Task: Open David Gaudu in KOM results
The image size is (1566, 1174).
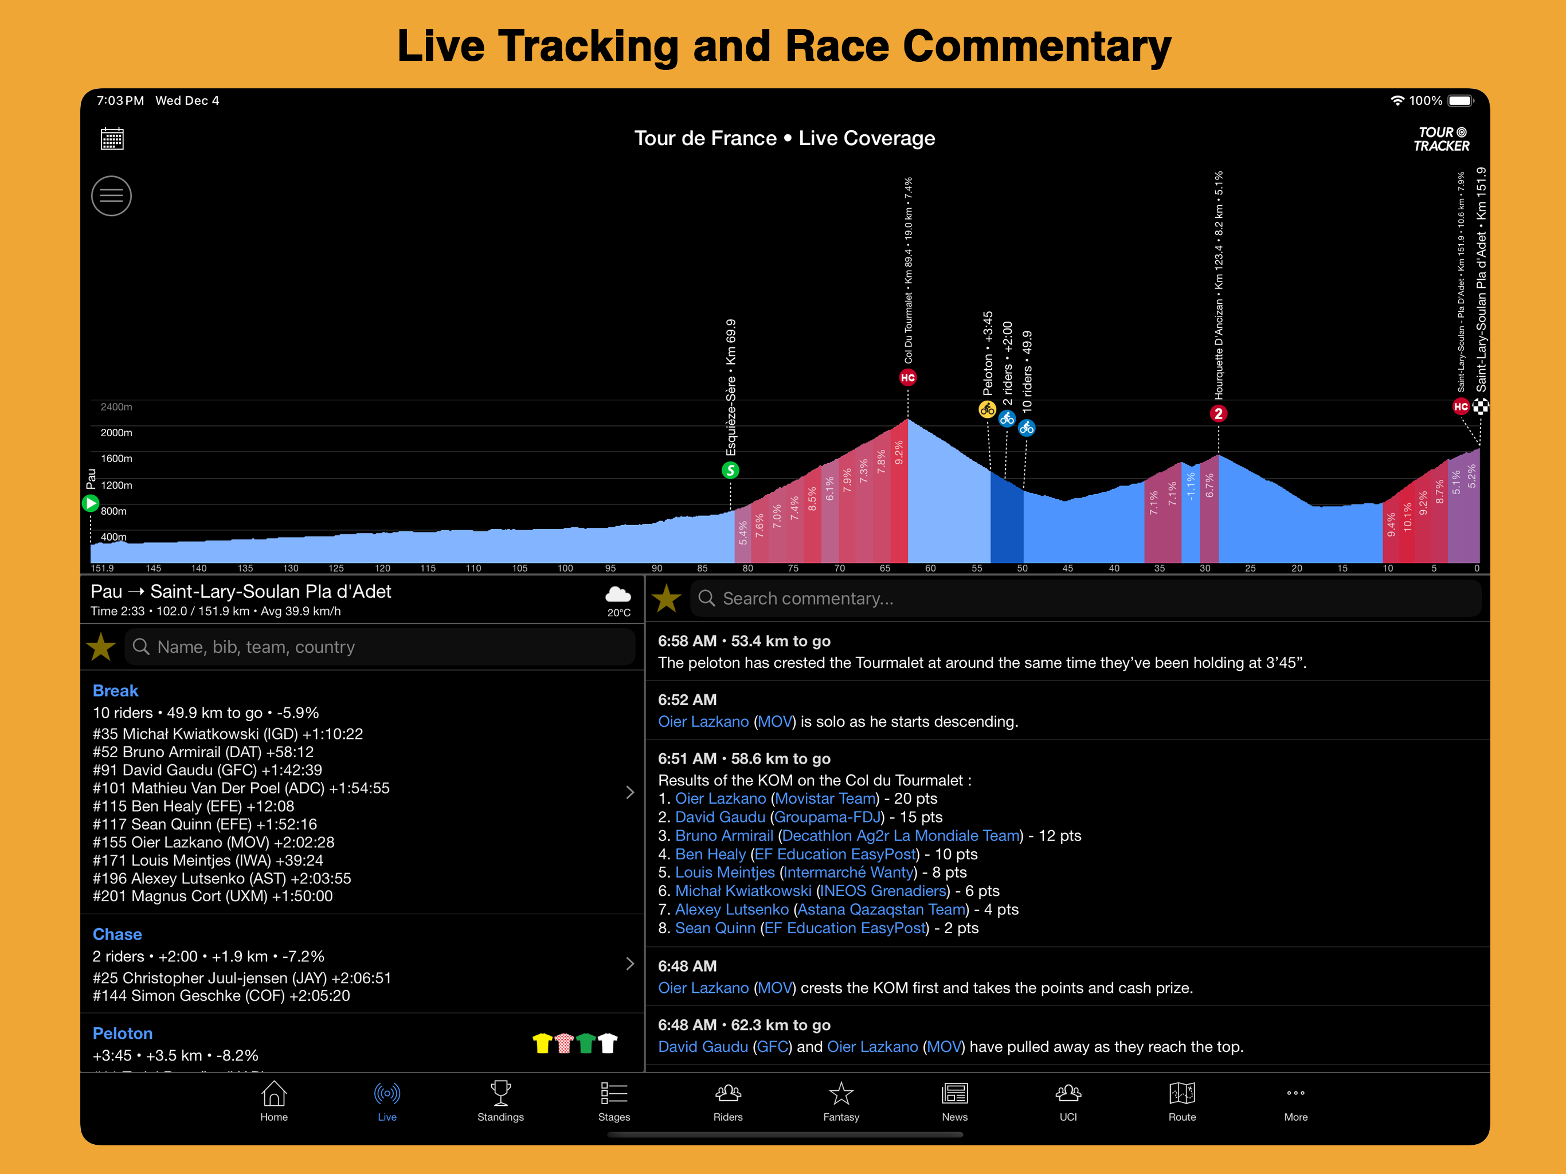Action: 720,817
